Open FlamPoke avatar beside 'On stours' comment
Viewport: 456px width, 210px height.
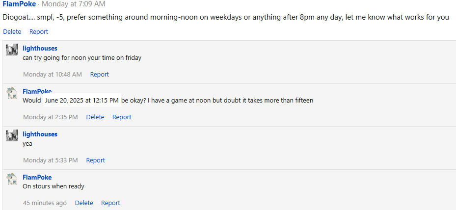pos(12,179)
